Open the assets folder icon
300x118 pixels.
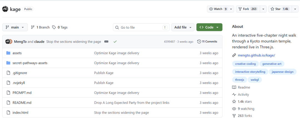pyautogui.click(x=8, y=53)
